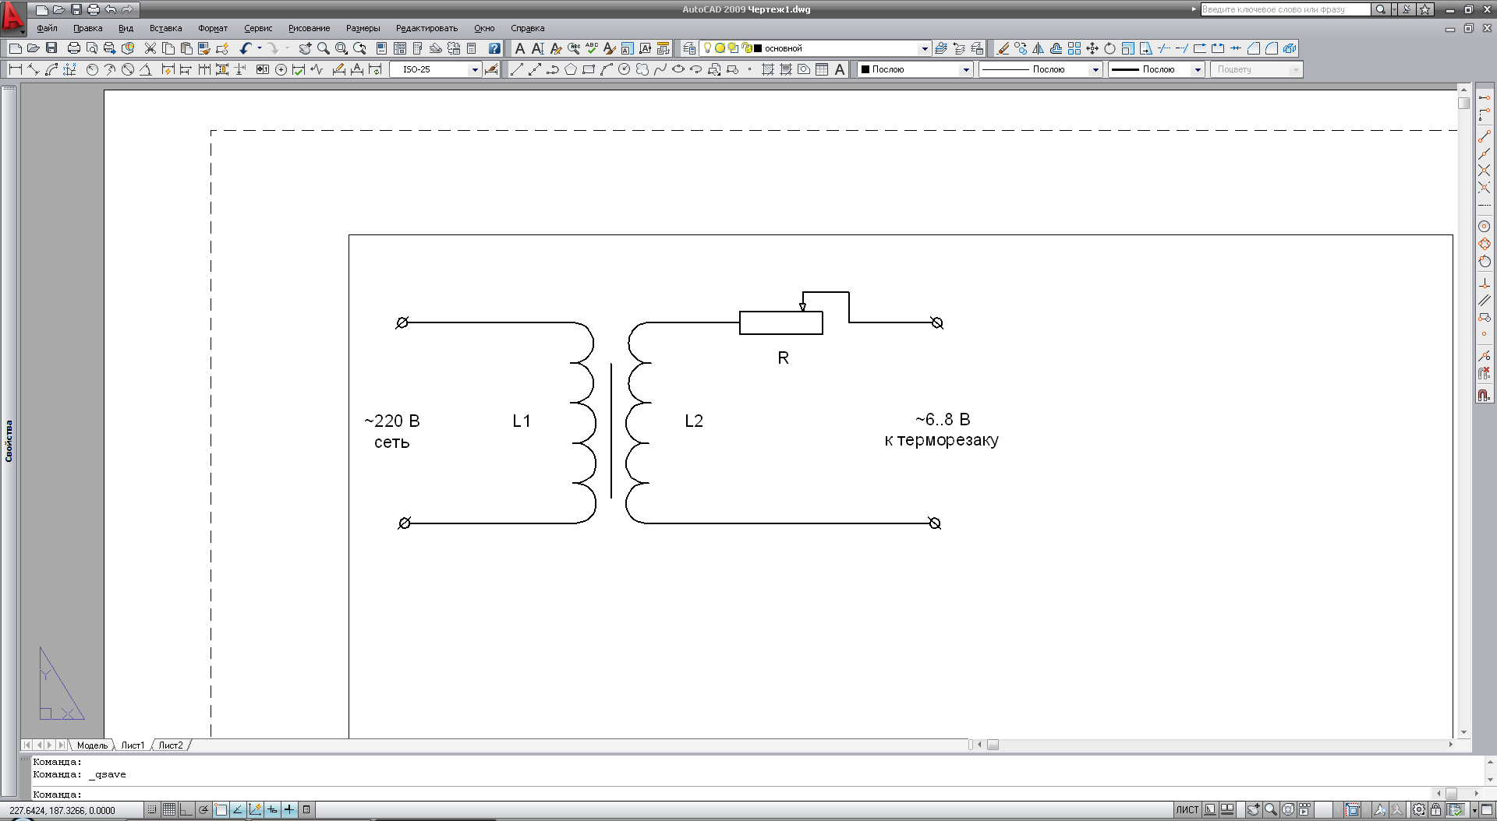The height and width of the screenshot is (821, 1497).
Task: Toggle Ortho mode in status bar
Action: (186, 810)
